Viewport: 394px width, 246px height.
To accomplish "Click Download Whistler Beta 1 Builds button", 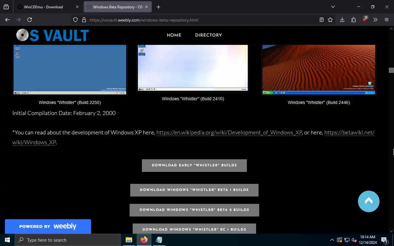I will tap(194, 190).
